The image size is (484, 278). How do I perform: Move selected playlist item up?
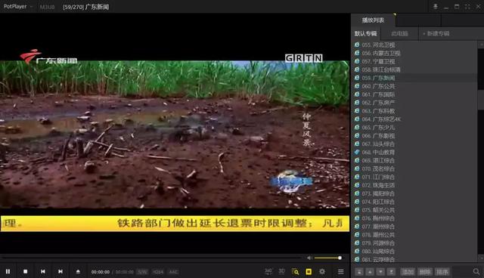(x=370, y=271)
